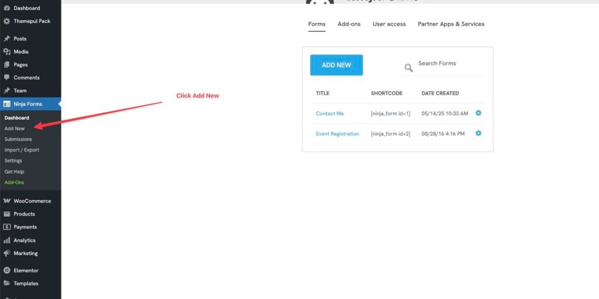Open Ninja Forms Settings submenu item

click(13, 161)
